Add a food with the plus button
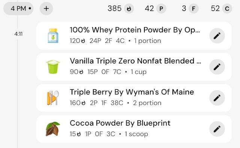The height and width of the screenshot is (148, 240). coord(46,9)
